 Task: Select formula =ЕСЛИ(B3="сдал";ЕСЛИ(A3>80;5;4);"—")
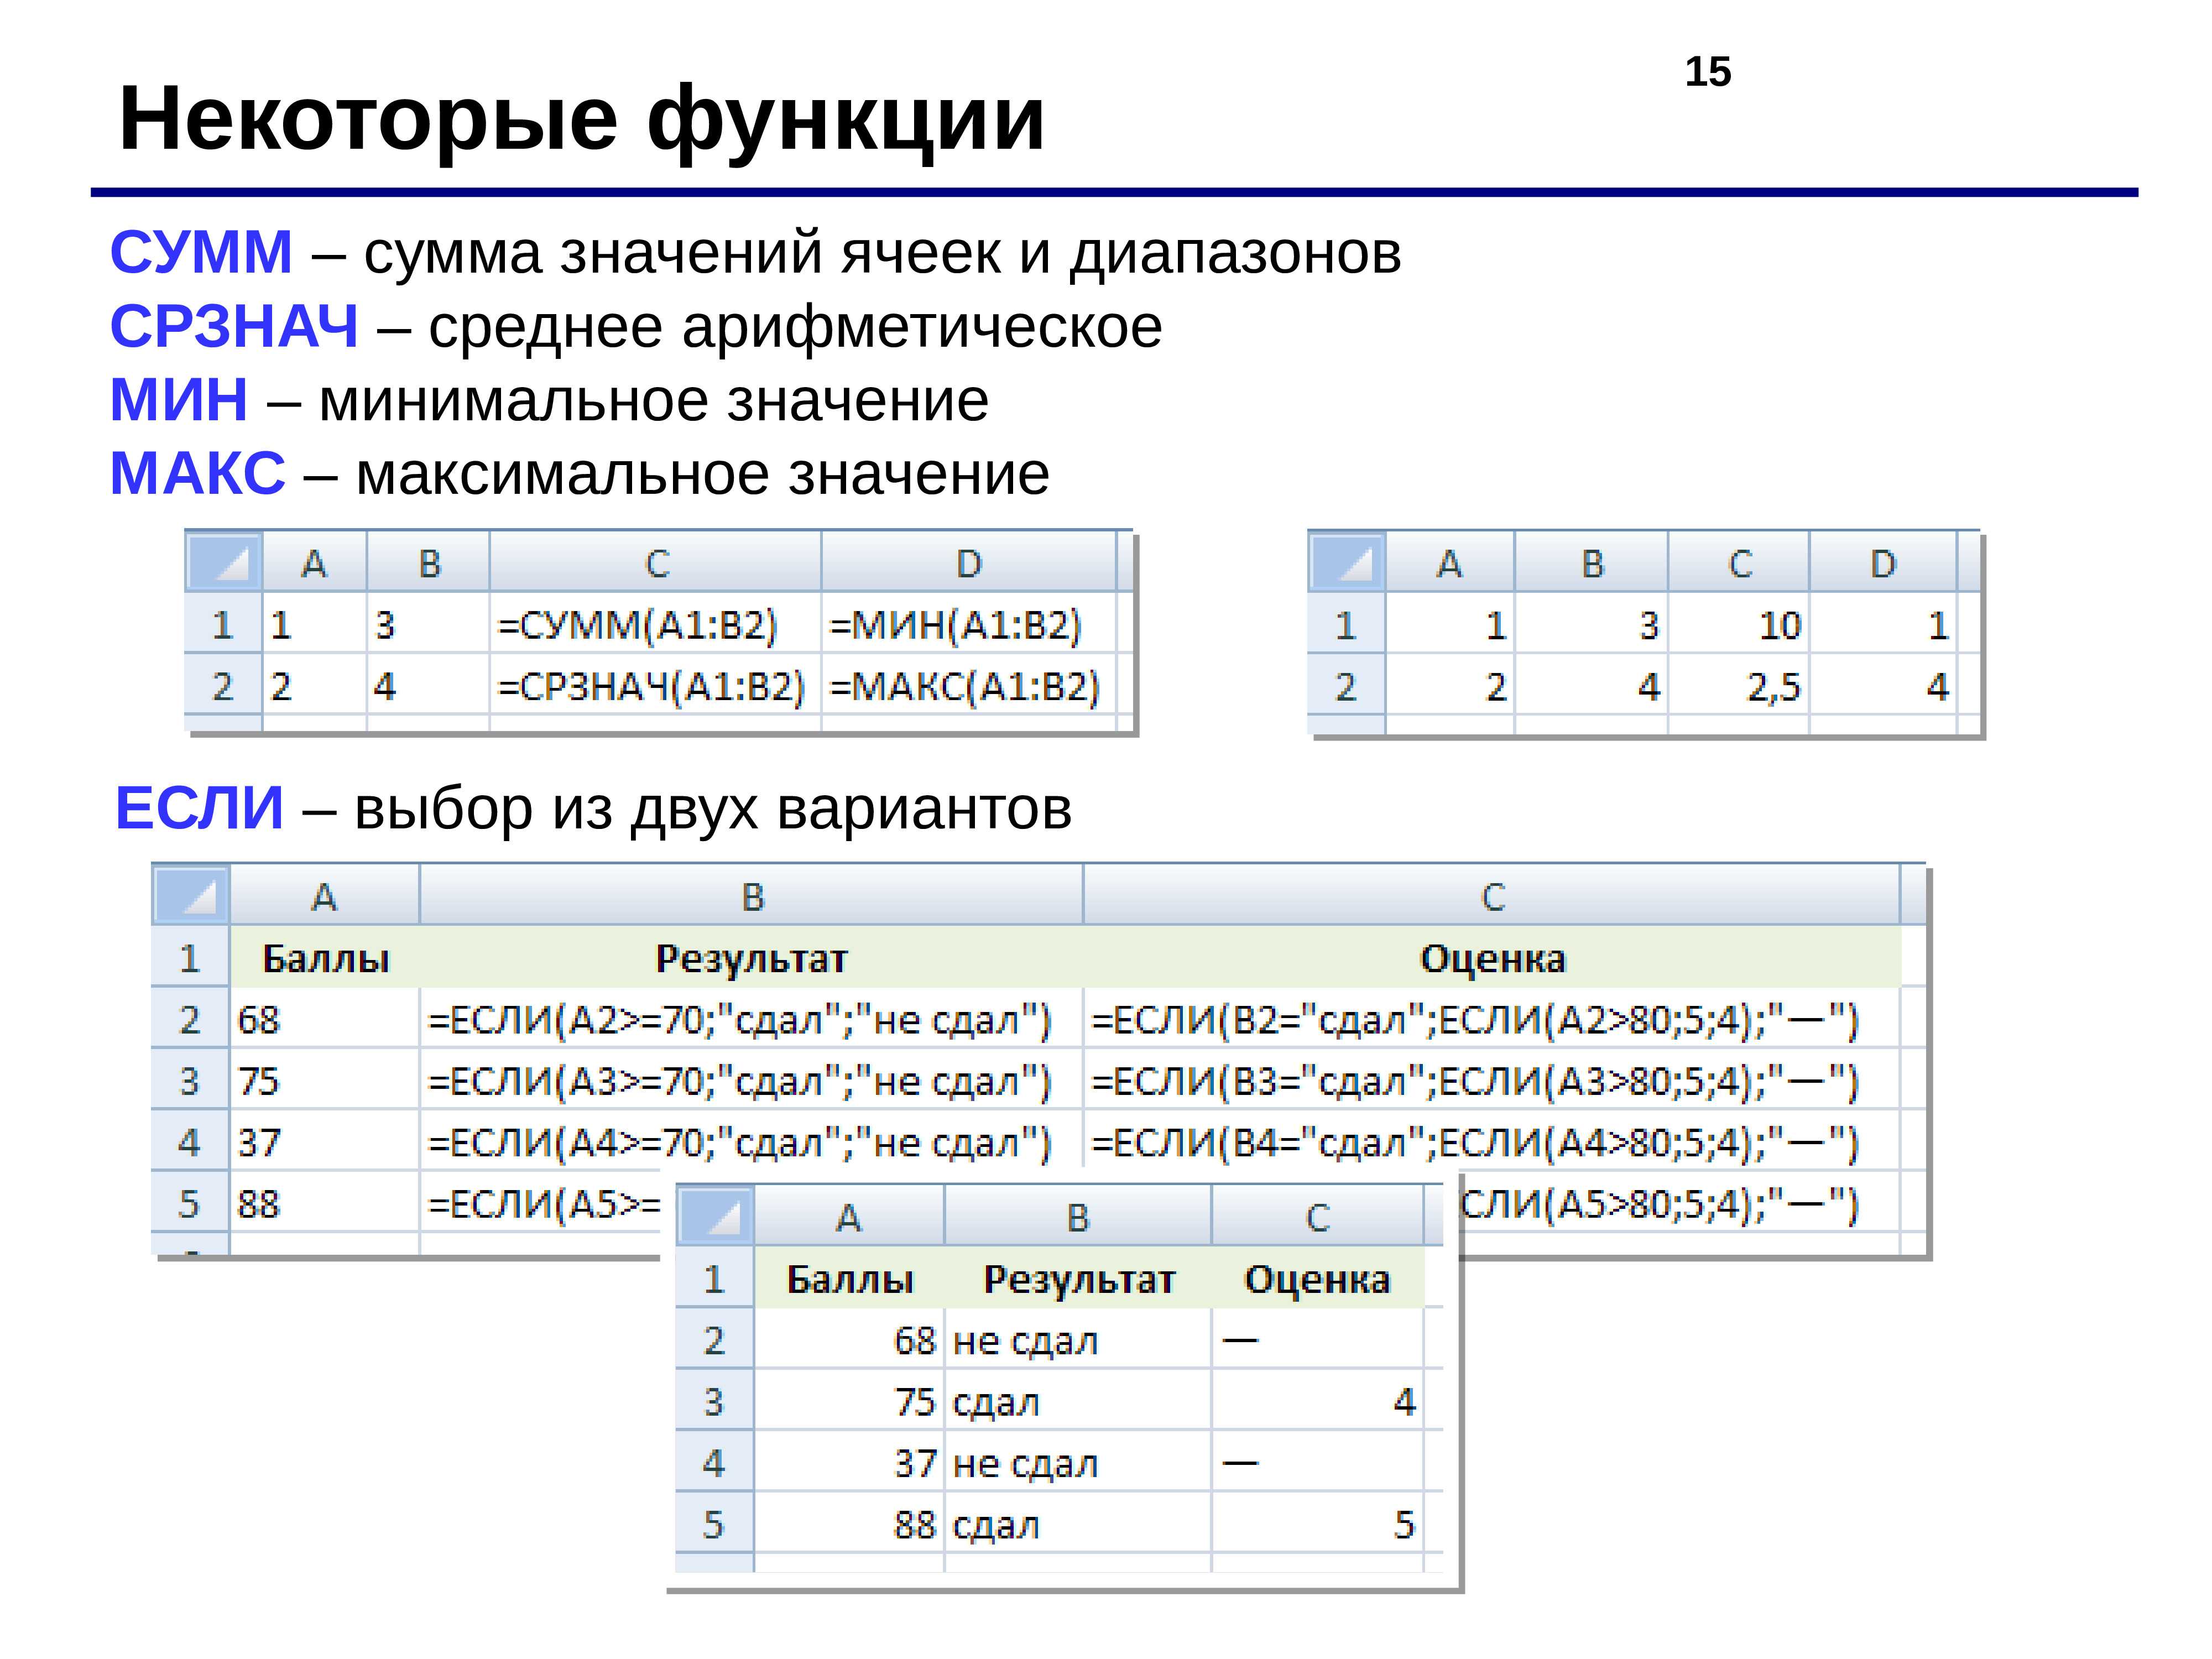coord(1491,1080)
